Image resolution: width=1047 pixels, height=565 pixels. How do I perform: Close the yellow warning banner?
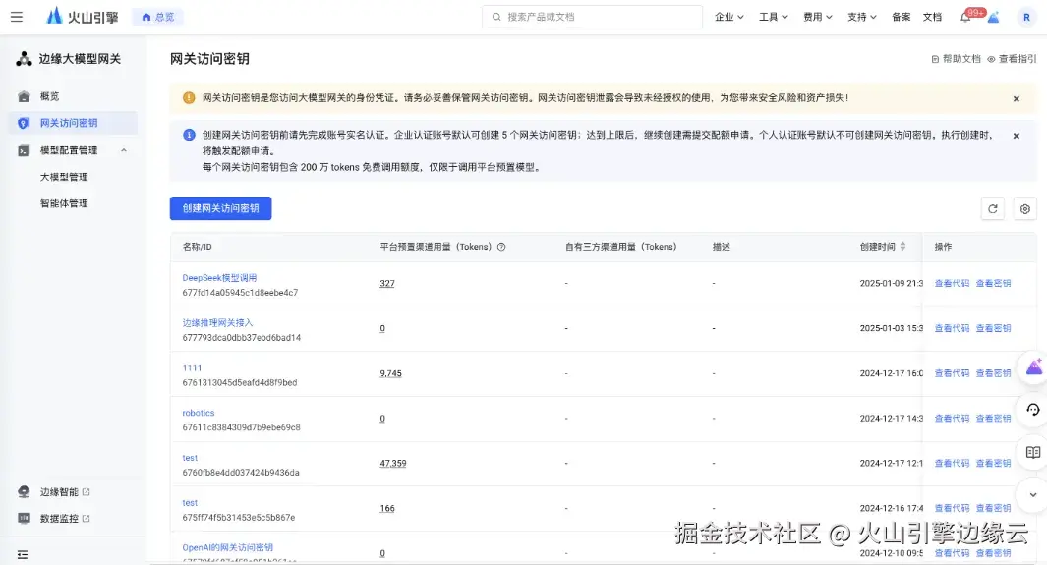pos(1017,98)
